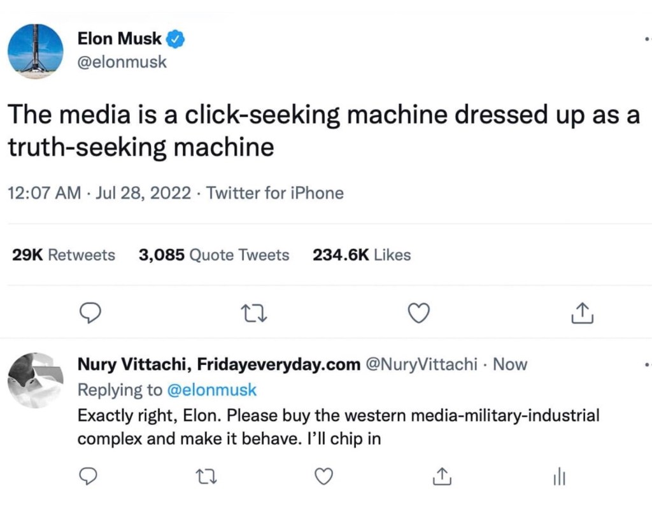Image resolution: width=652 pixels, height=507 pixels.
Task: Click @elonmusk in the "Replying to" line
Action: point(211,390)
